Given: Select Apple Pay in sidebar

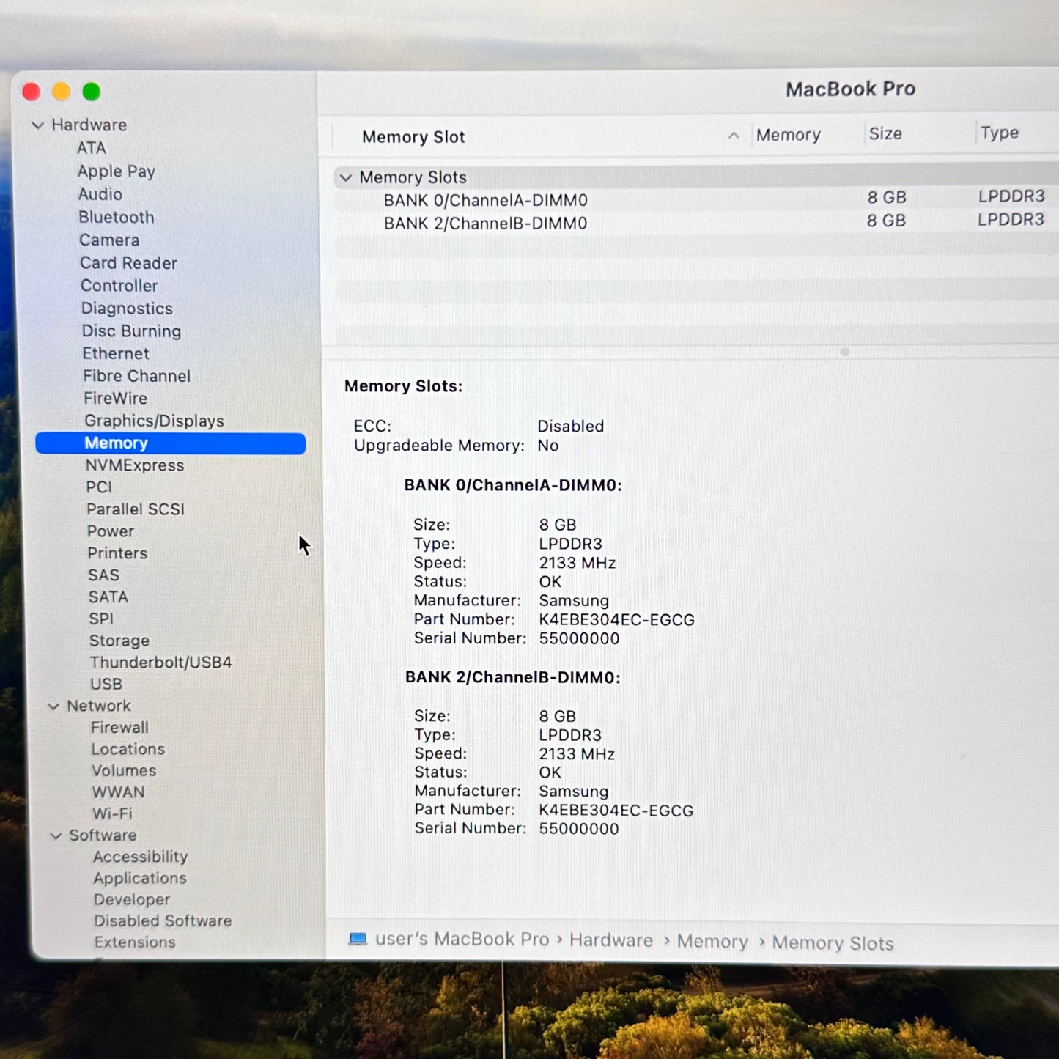Looking at the screenshot, I should pyautogui.click(x=117, y=171).
